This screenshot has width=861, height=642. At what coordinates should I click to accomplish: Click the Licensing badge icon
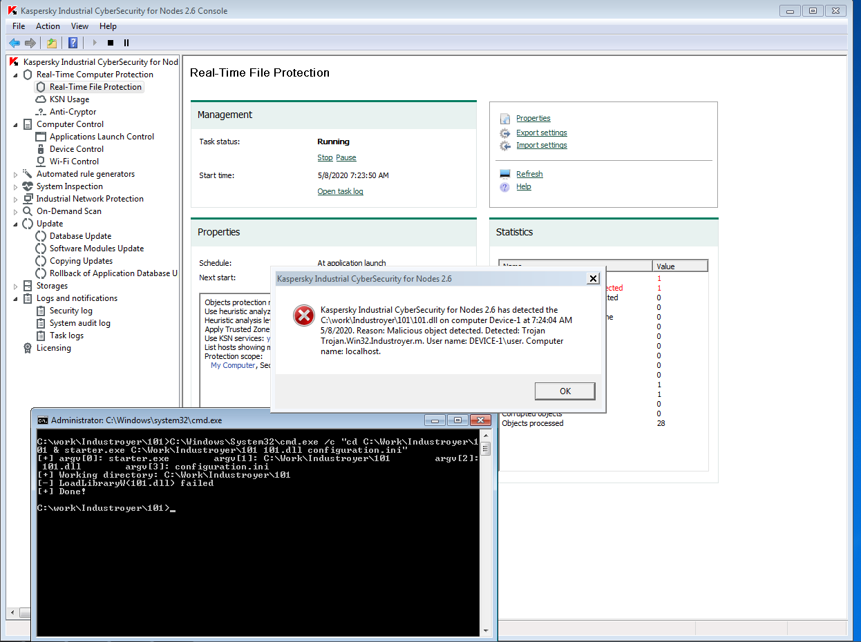click(28, 348)
